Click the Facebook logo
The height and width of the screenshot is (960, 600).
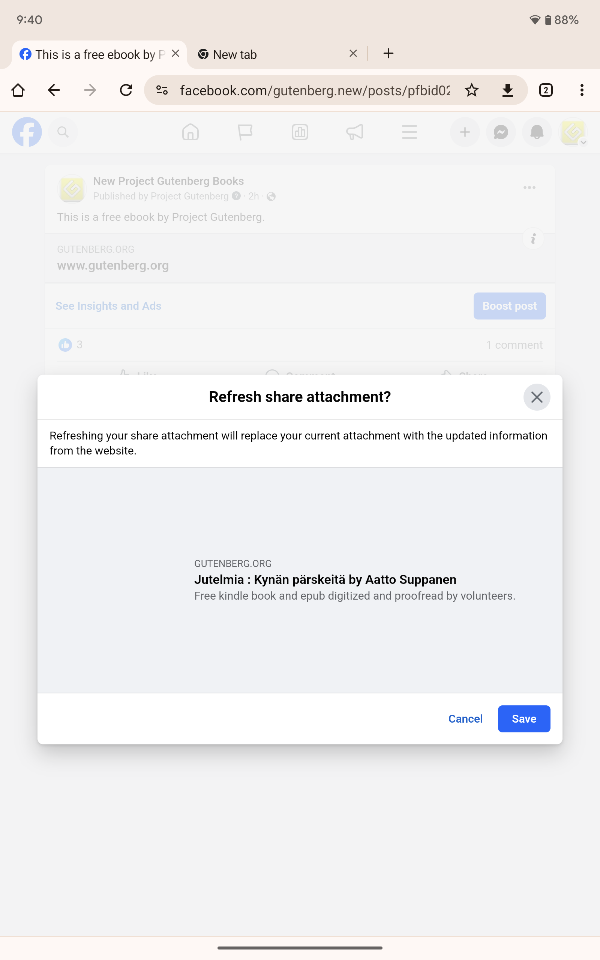pos(27,132)
